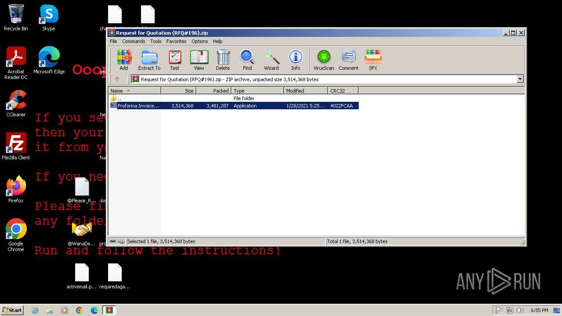
Task: Click the Action Center flag icon
Action: coord(499,310)
